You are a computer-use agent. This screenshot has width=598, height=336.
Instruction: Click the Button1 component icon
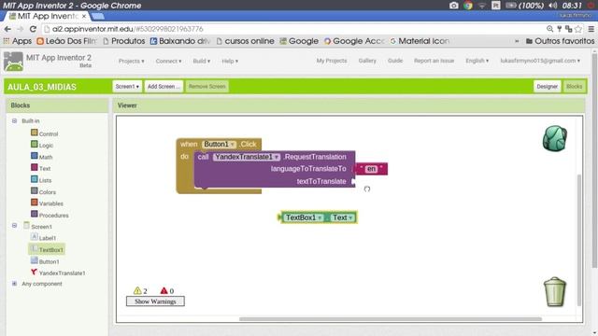pyautogui.click(x=35, y=260)
